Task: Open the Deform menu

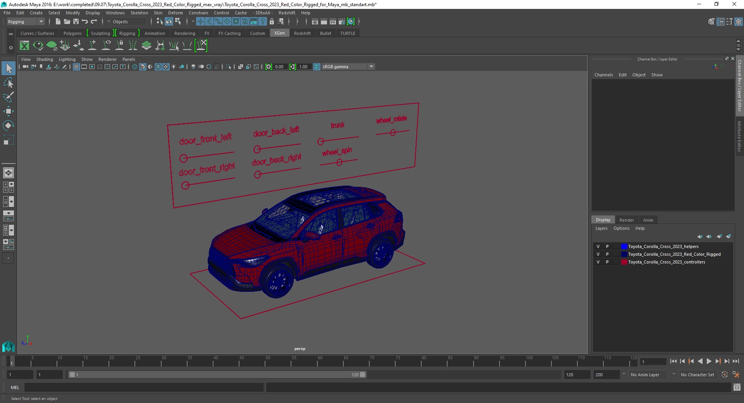Action: 175,13
